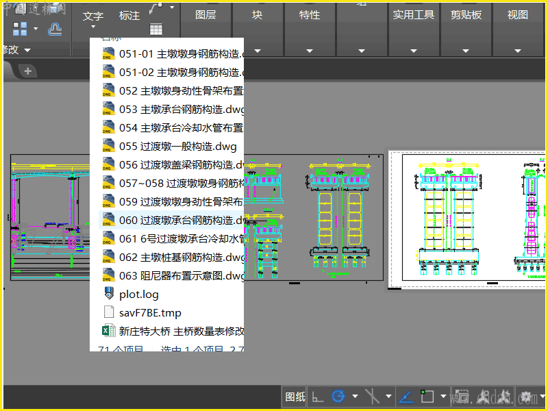This screenshot has width=548, height=411.
Task: Open Object Snap settings dropdown arrow
Action: pyautogui.click(x=443, y=397)
